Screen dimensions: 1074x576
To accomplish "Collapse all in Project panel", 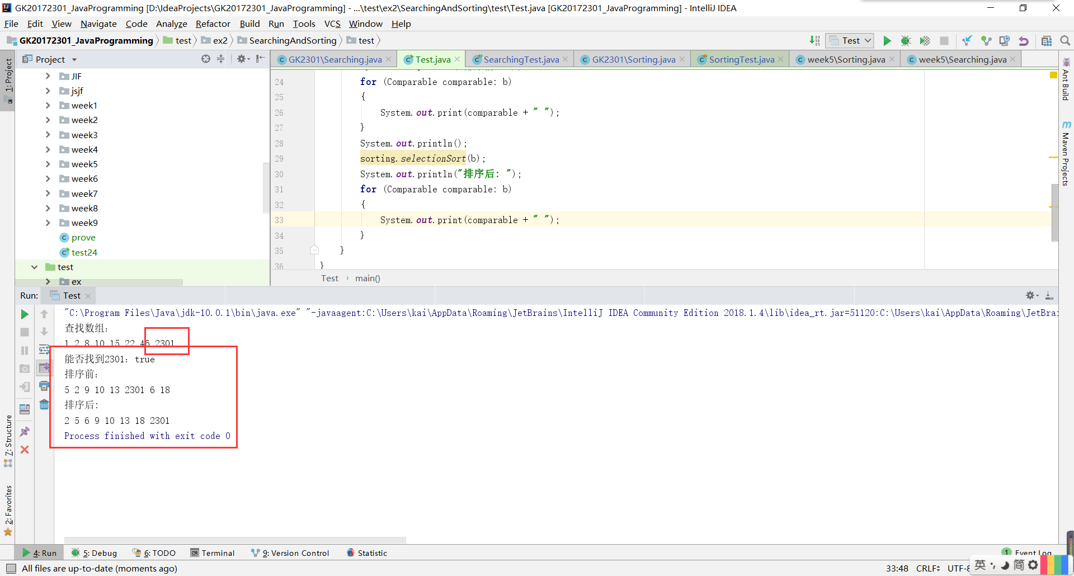I will (x=220, y=59).
